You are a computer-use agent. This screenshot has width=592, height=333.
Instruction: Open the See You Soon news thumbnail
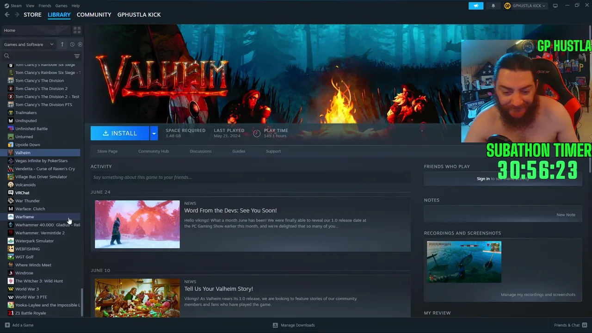(137, 224)
